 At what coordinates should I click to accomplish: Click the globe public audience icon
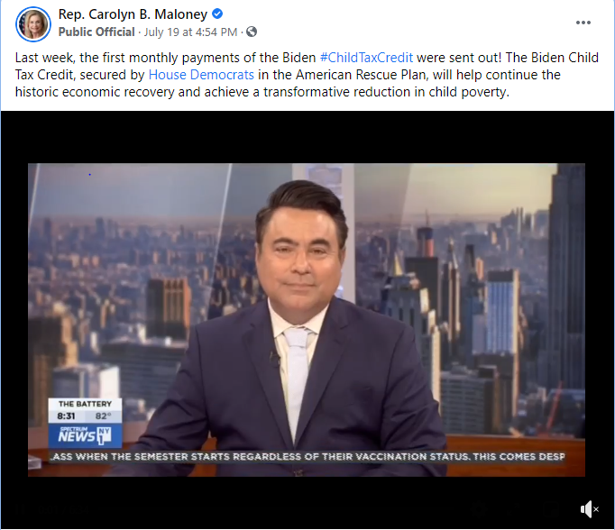(252, 32)
